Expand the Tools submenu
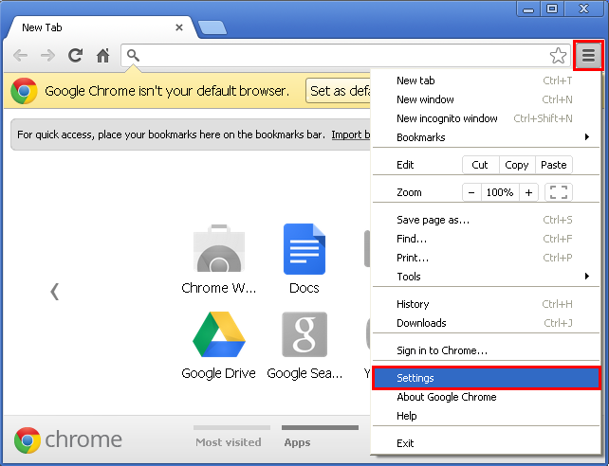 click(486, 277)
